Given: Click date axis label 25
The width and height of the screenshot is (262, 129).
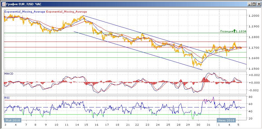Looking at the screenshot, I should tap(168, 125).
